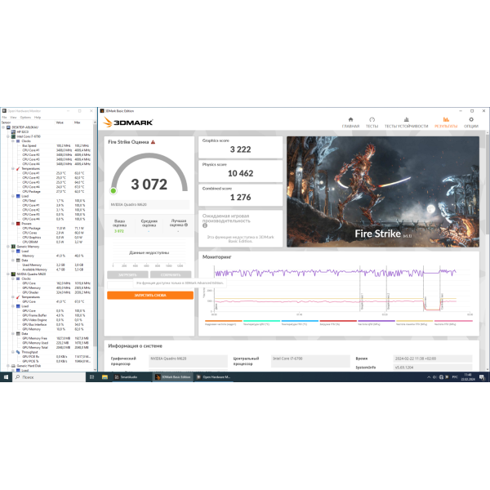Click the CPU Powers red icon
490x490 pixels.
pos(18,224)
